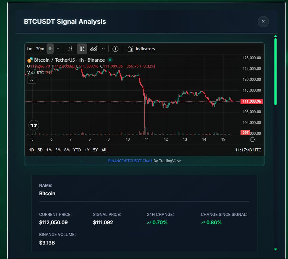This screenshot has width=288, height=259.
Task: Click the scrollbar down arrow
Action: pyautogui.click(x=275, y=249)
